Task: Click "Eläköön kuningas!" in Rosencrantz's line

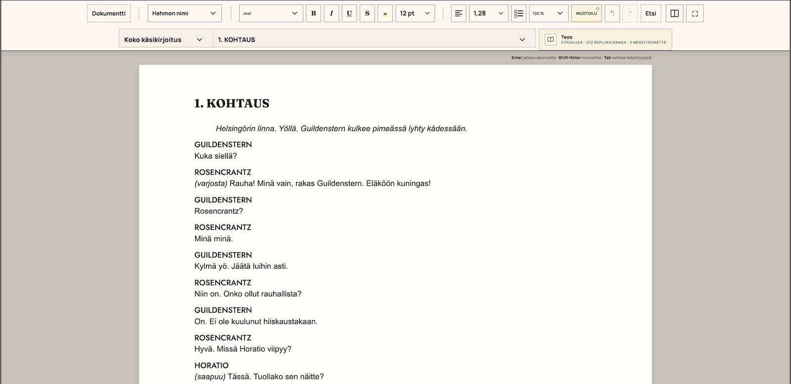Action: [398, 183]
